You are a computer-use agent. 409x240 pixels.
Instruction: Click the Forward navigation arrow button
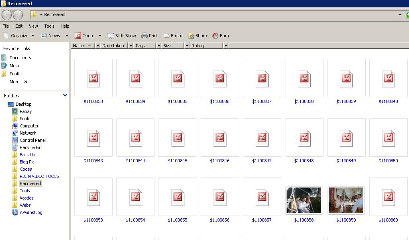click(18, 15)
